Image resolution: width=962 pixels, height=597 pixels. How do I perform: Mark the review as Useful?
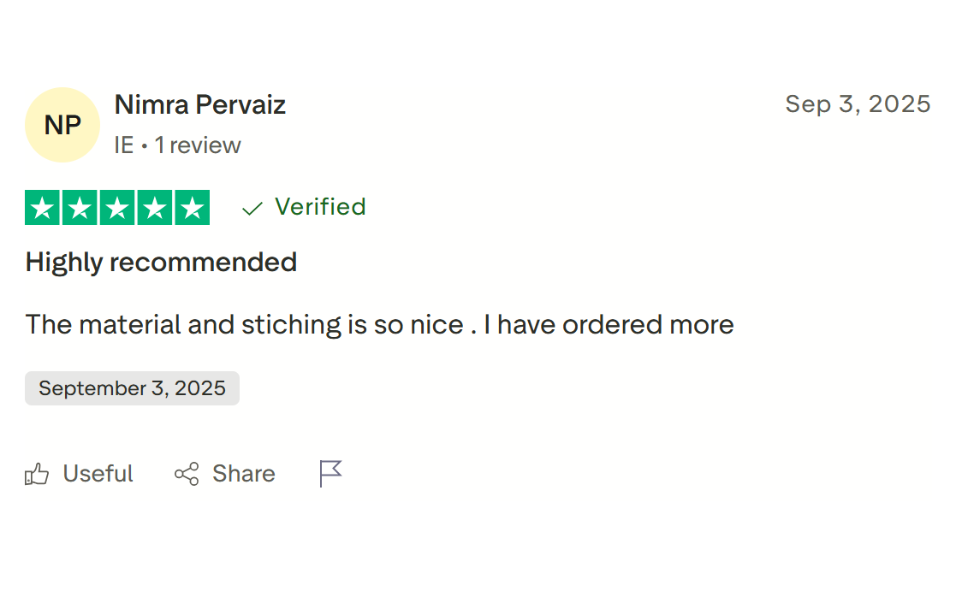98,474
